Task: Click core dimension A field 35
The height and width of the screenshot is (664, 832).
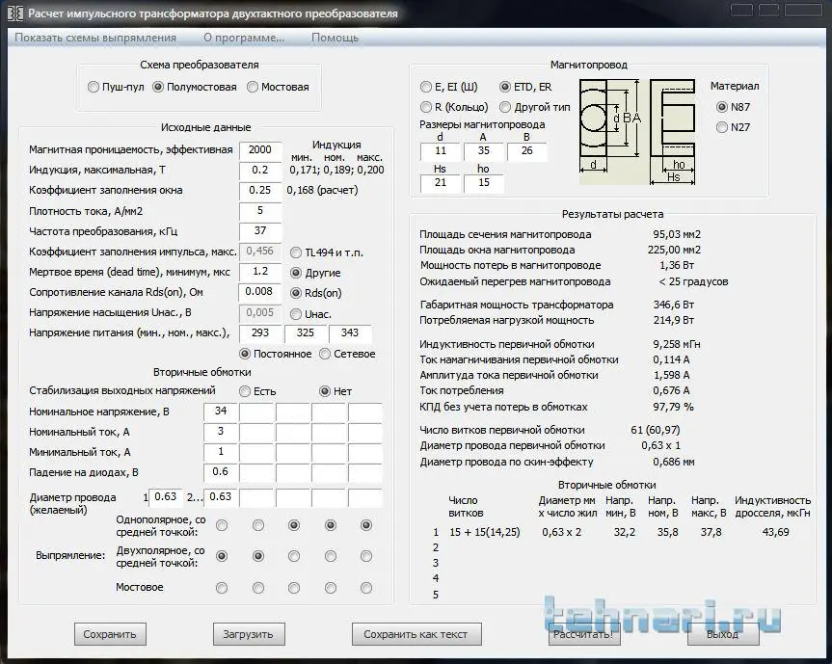Action: tap(484, 151)
